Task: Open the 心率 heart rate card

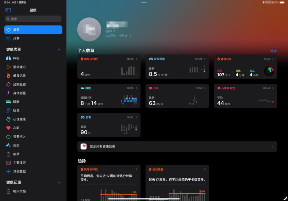Action: (177, 96)
